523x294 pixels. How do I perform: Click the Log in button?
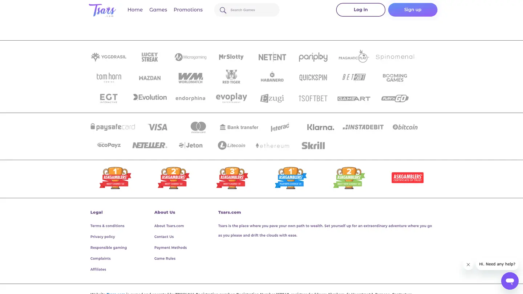pos(361,10)
